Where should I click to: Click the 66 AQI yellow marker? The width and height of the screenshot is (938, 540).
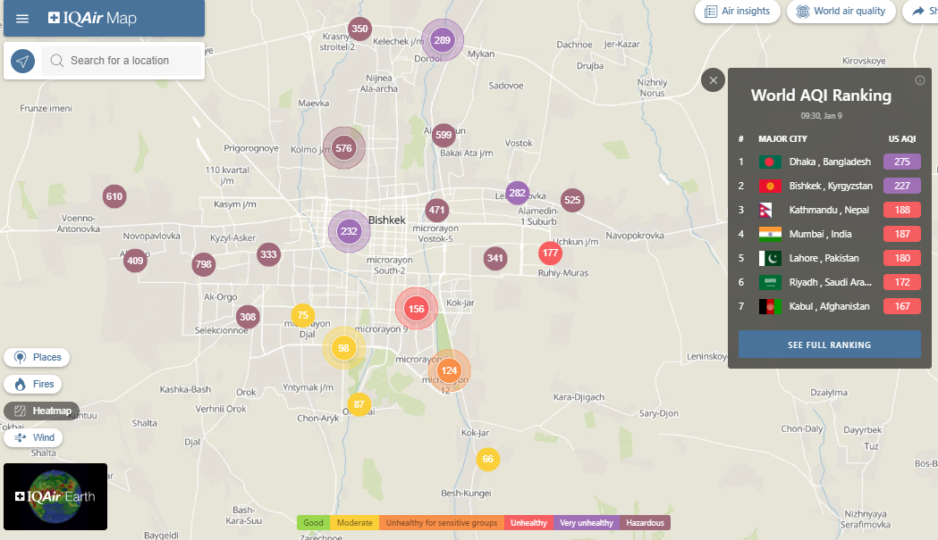click(x=487, y=460)
